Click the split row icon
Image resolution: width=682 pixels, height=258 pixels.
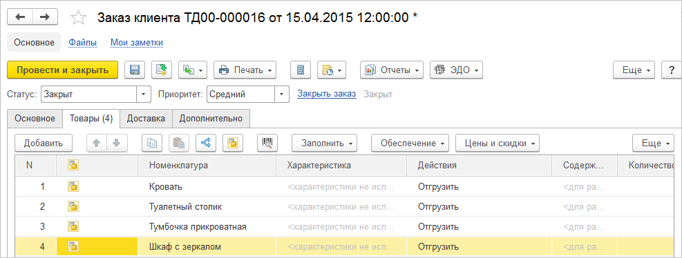206,143
